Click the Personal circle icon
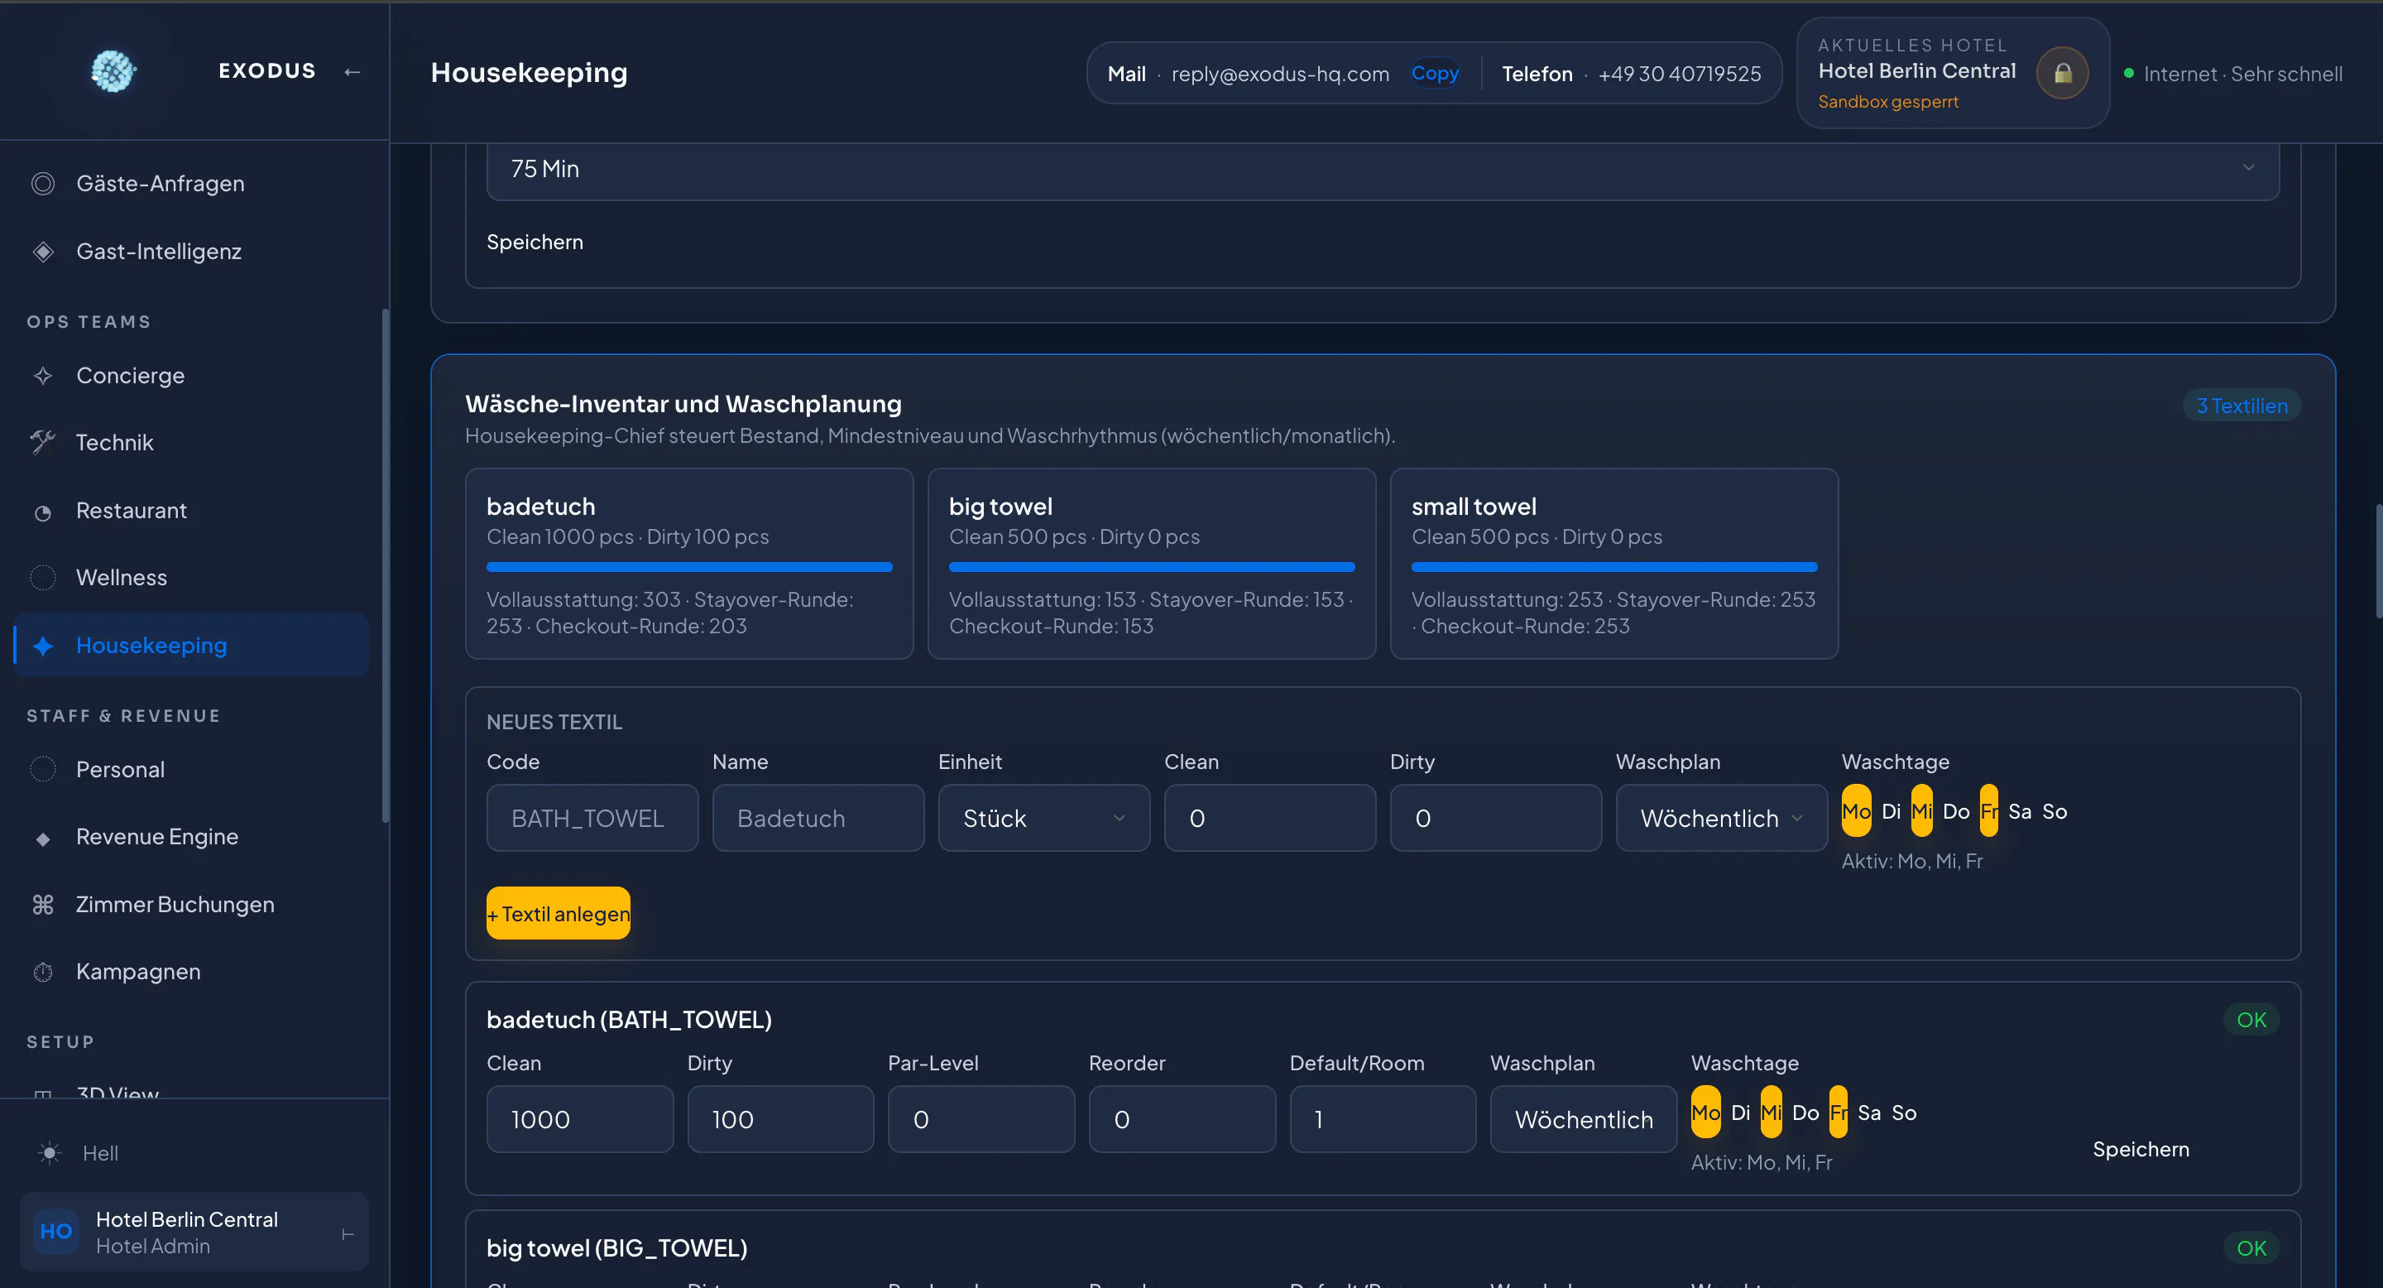 42,769
